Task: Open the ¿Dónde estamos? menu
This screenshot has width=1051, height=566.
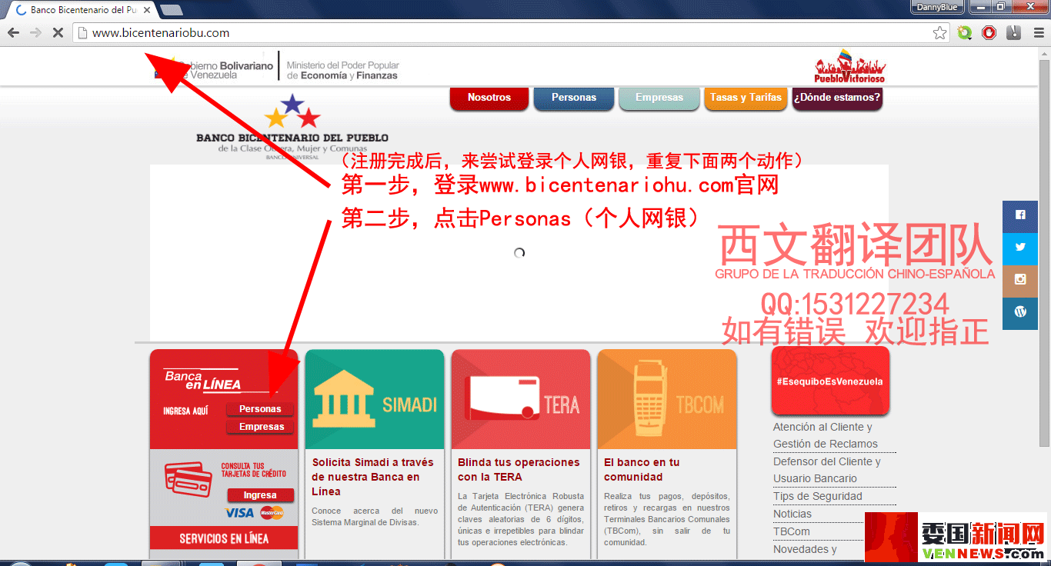Action: 837,98
